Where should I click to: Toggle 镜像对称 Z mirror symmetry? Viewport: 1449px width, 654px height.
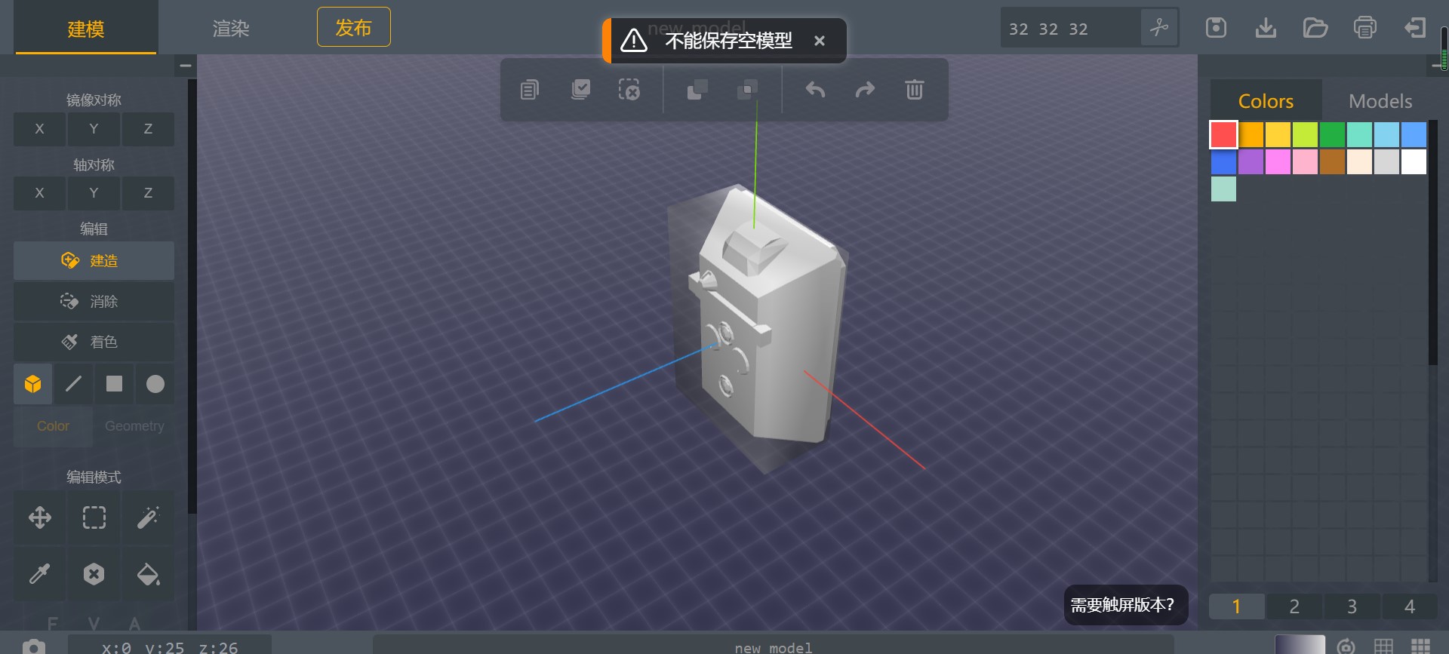point(148,129)
